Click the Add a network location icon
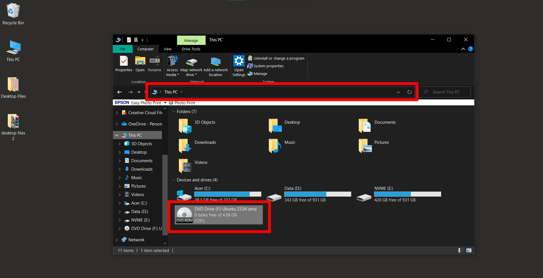 pos(216,66)
